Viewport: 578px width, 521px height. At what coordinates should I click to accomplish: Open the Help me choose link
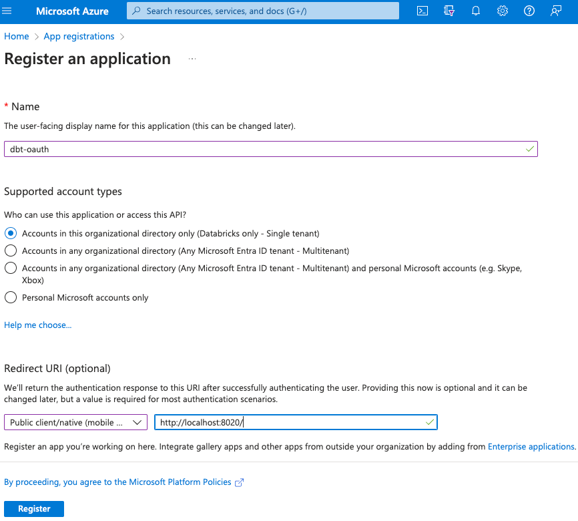pos(38,325)
